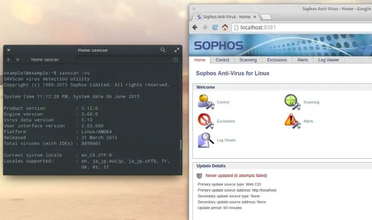The width and height of the screenshot is (372, 220).
Task: Click the Scanning link text
Action: (x=311, y=102)
